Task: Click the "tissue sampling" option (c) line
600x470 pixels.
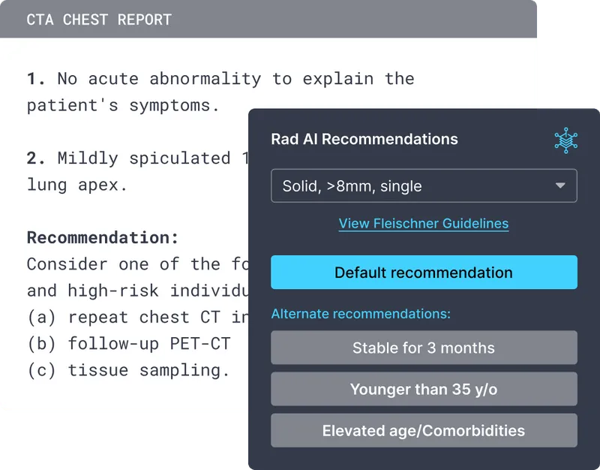Action: pyautogui.click(x=127, y=370)
